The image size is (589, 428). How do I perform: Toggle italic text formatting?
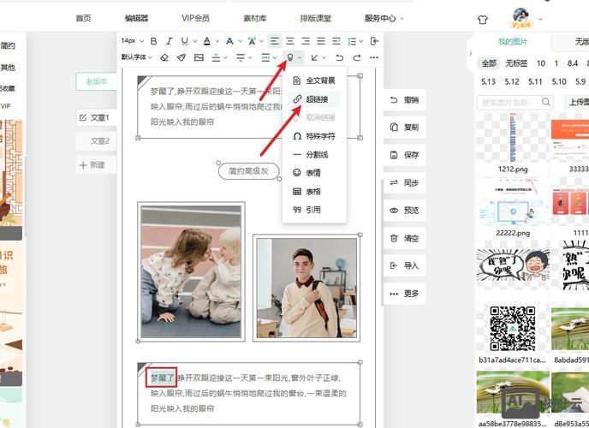[169, 40]
